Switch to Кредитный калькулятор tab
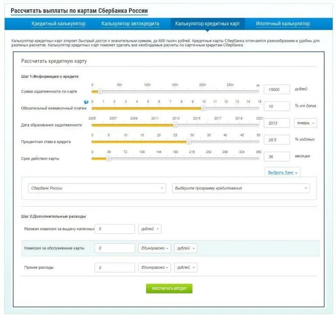The image size is (336, 318). 59,24
